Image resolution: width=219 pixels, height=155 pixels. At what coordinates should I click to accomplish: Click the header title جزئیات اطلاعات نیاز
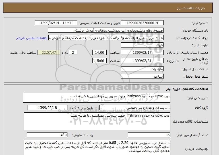pos(191,8)
